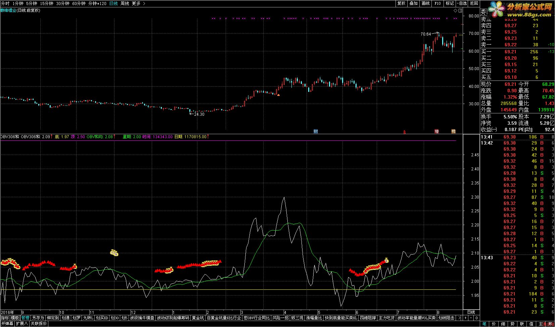Apply the 划罗 indicator
The width and height of the screenshot is (555, 327).
(76, 318)
